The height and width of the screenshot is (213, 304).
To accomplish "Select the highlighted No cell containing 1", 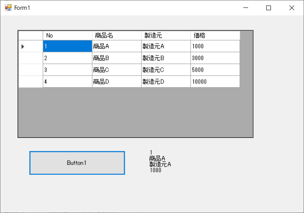I will (x=67, y=46).
